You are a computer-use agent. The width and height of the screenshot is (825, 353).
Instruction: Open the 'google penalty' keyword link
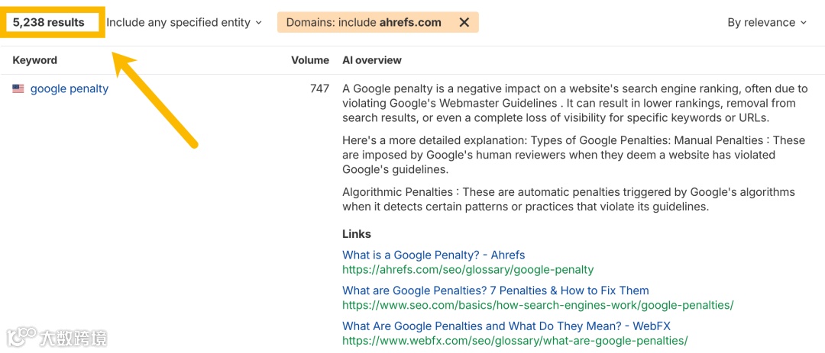(70, 89)
